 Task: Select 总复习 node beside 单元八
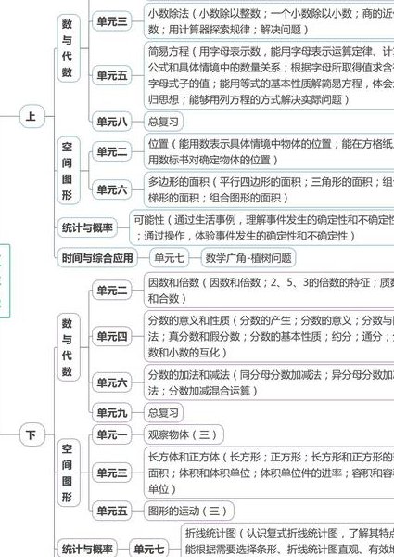click(x=163, y=122)
